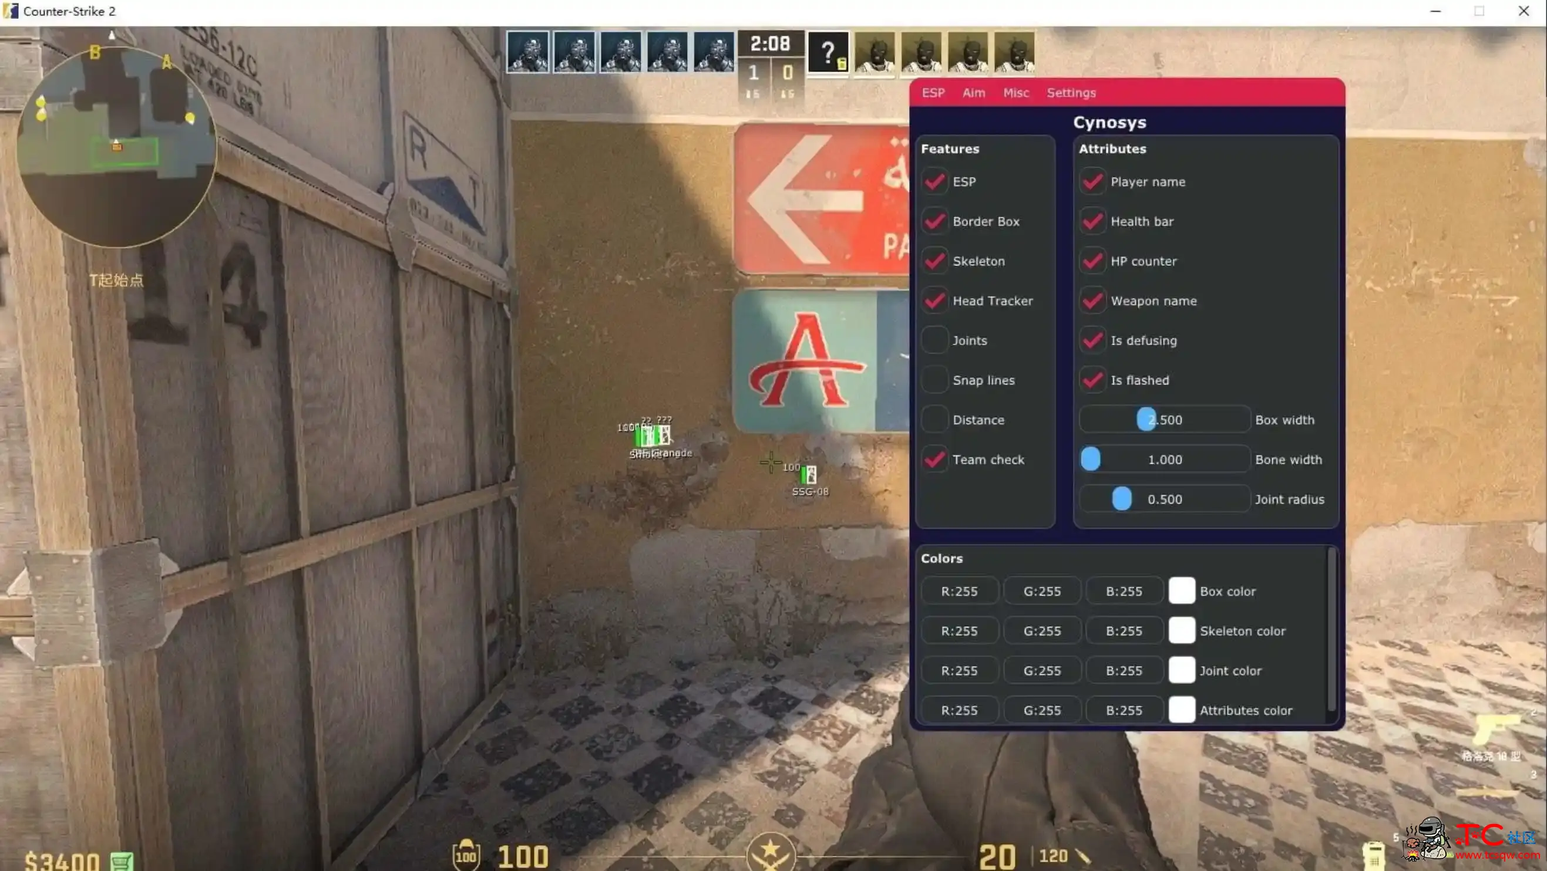
Task: Enable the Joints feature checkbox
Action: click(x=934, y=340)
